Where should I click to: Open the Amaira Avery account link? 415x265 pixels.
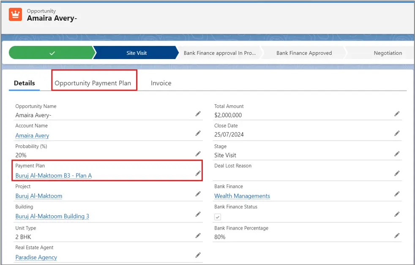tap(33, 135)
